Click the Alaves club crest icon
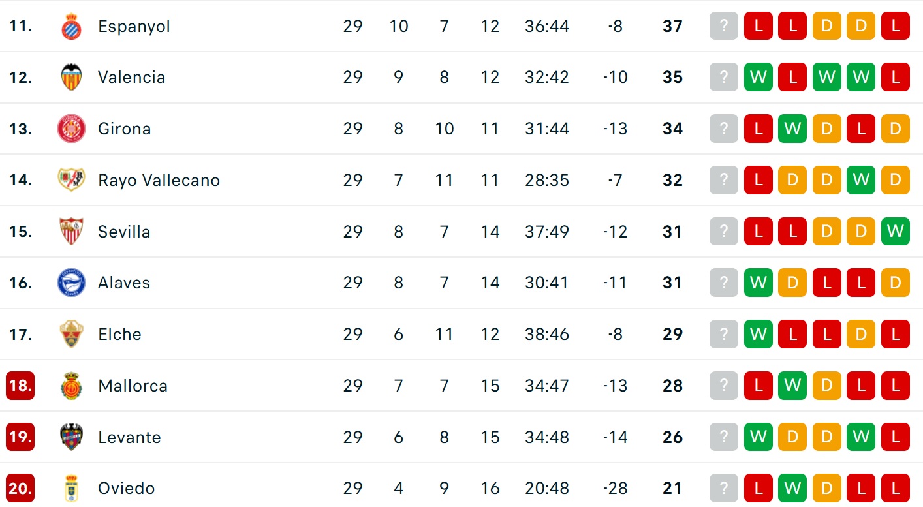The height and width of the screenshot is (507, 923). point(71,283)
